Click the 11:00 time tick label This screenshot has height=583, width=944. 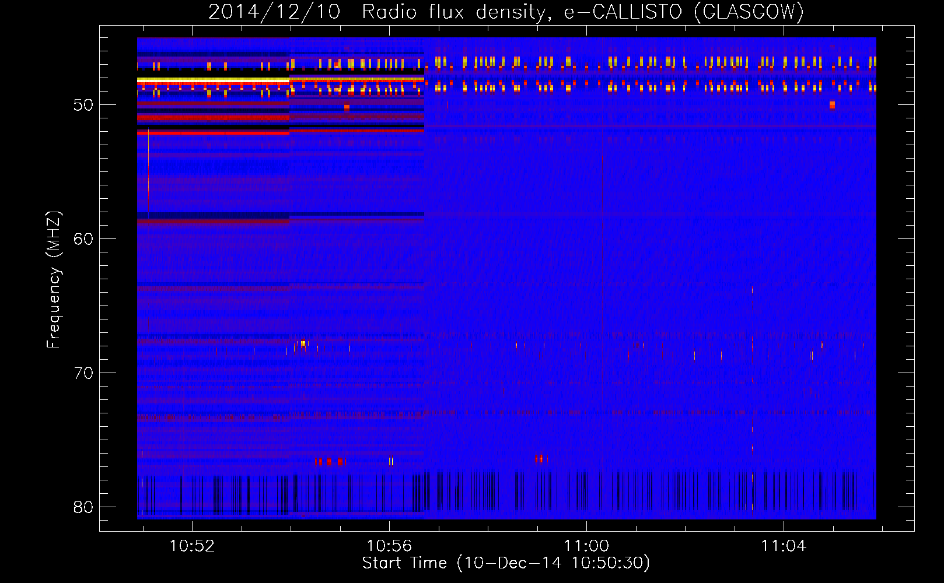pyautogui.click(x=586, y=546)
